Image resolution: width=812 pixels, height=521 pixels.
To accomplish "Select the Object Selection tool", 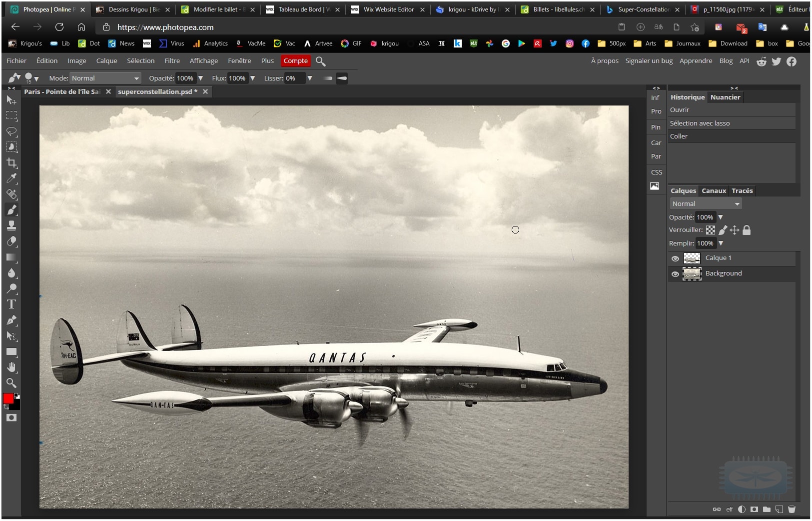I will click(x=11, y=147).
